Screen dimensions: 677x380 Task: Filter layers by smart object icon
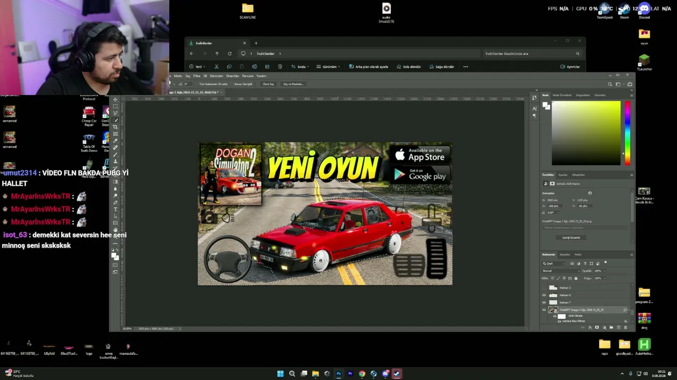[x=598, y=263]
